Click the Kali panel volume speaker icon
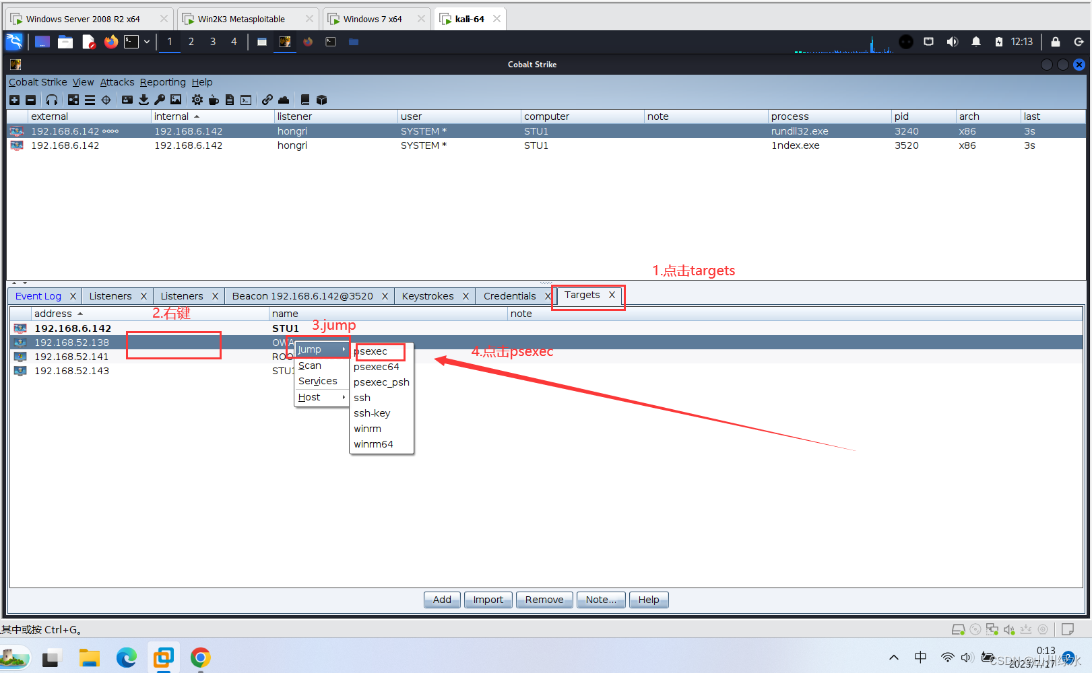Viewport: 1092px width, 673px height. click(x=952, y=42)
